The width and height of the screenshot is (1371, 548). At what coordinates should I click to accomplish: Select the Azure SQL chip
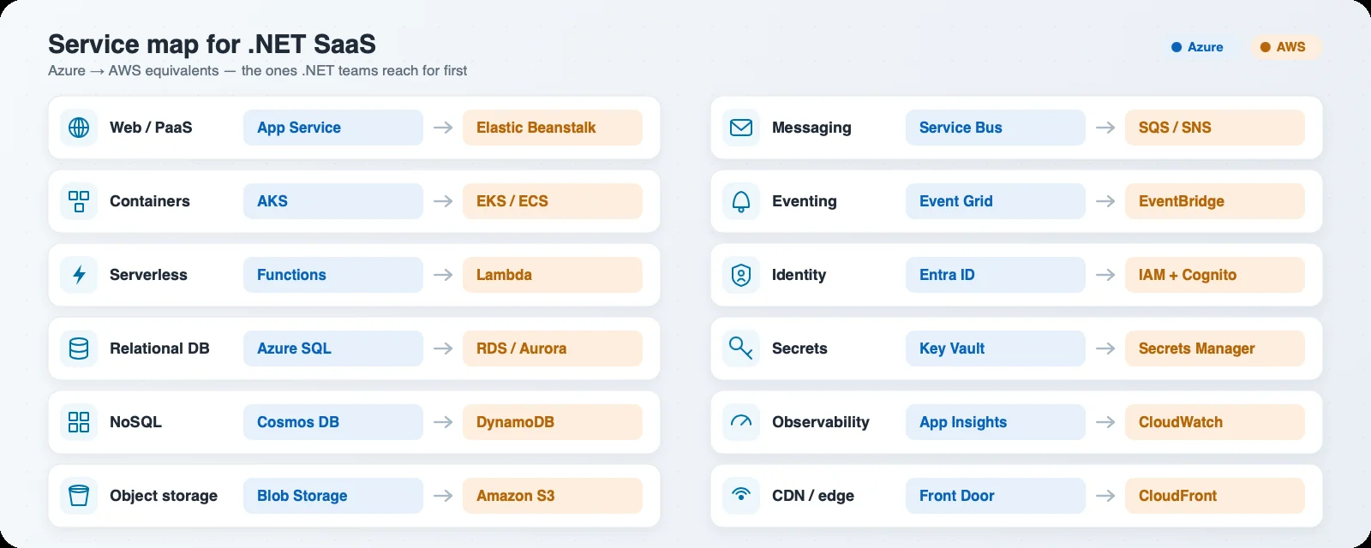point(333,348)
